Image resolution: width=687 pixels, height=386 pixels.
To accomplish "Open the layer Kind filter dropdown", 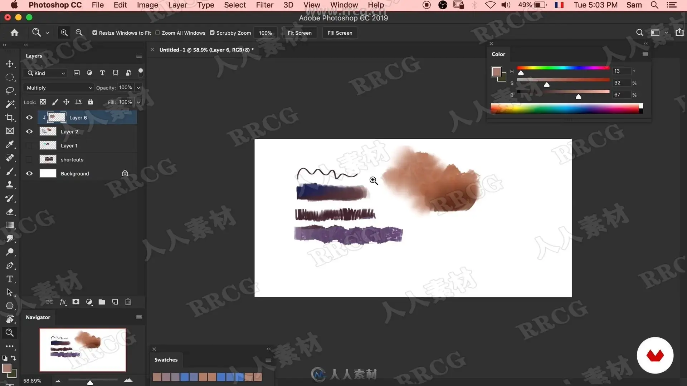I will tap(47, 73).
